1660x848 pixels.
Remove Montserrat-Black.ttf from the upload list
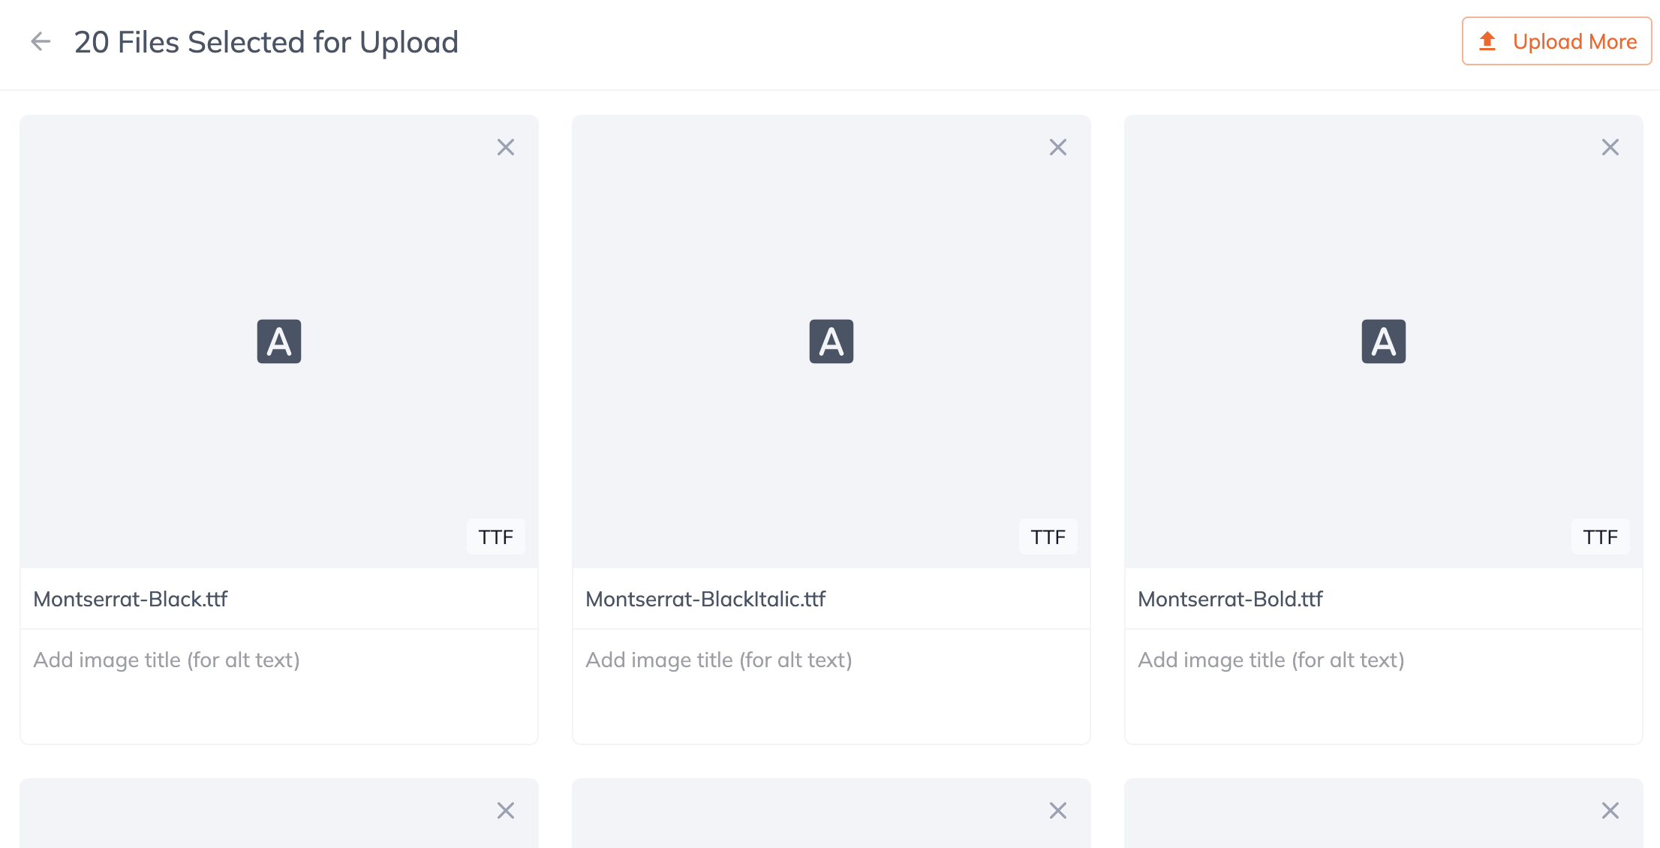[x=506, y=147]
